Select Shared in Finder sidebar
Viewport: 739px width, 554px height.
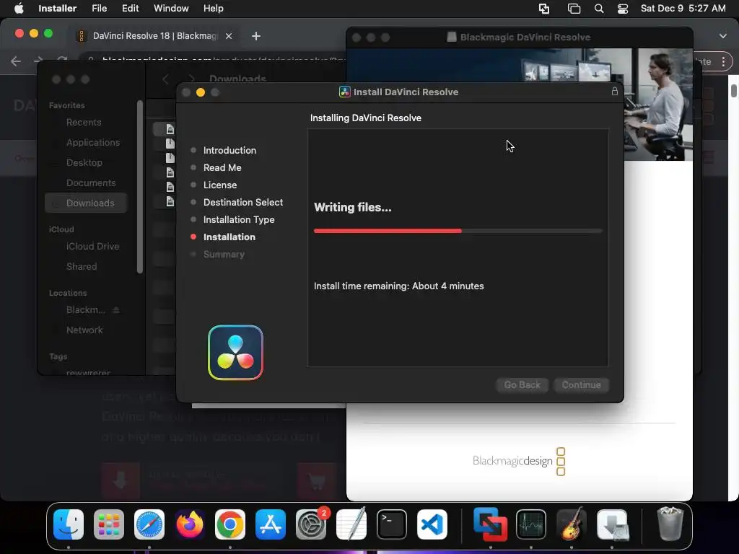tap(81, 267)
